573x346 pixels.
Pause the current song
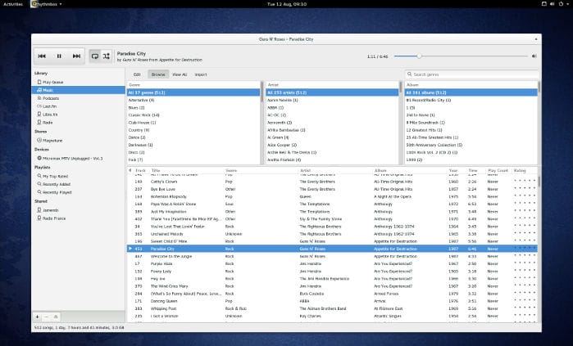pyautogui.click(x=59, y=56)
